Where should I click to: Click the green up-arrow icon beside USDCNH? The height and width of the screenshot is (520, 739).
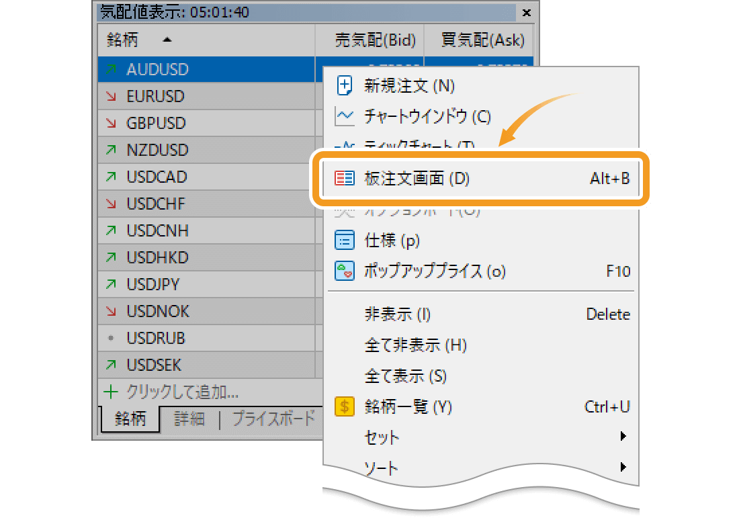click(x=111, y=230)
